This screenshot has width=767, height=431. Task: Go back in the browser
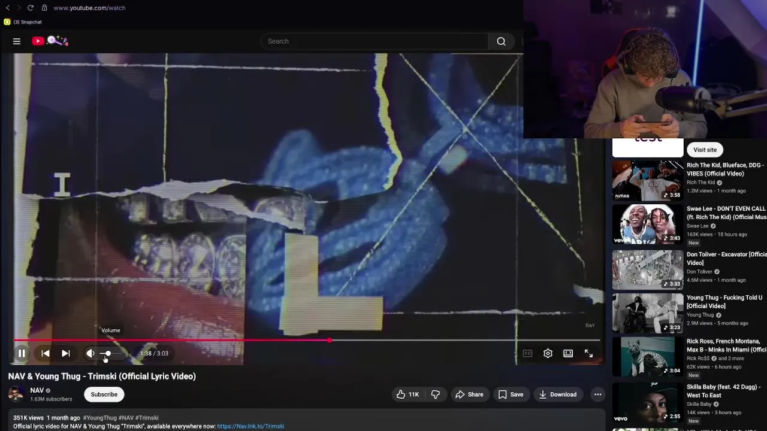pyautogui.click(x=8, y=8)
